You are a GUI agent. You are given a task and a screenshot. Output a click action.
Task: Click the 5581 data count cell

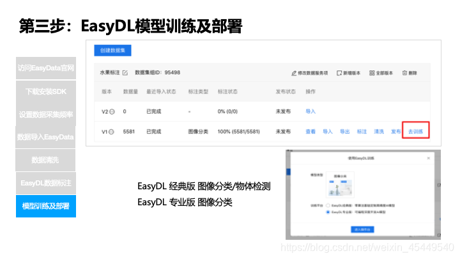tap(129, 132)
